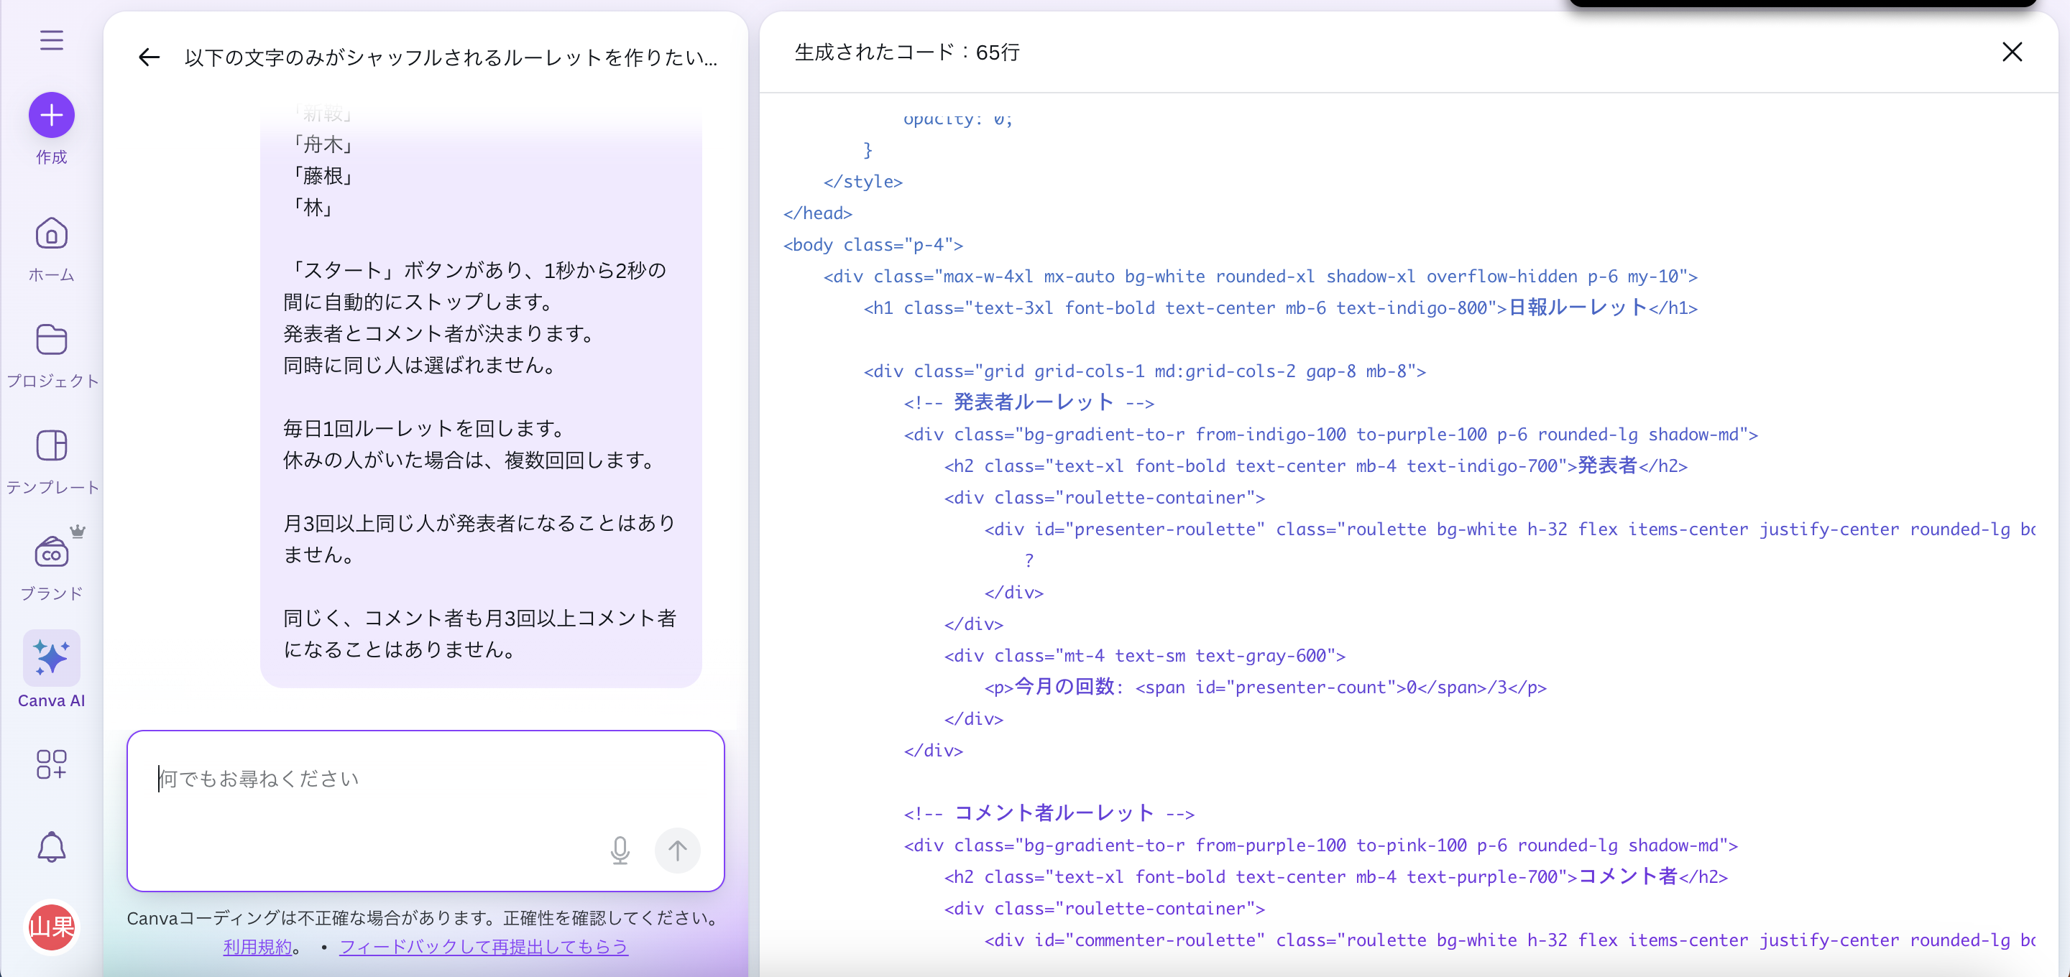Click the 発表者ルーレット comment line
2070x977 pixels.
pos(1029,402)
